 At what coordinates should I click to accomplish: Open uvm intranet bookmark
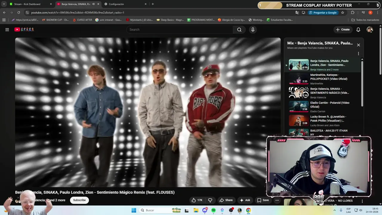(108, 20)
